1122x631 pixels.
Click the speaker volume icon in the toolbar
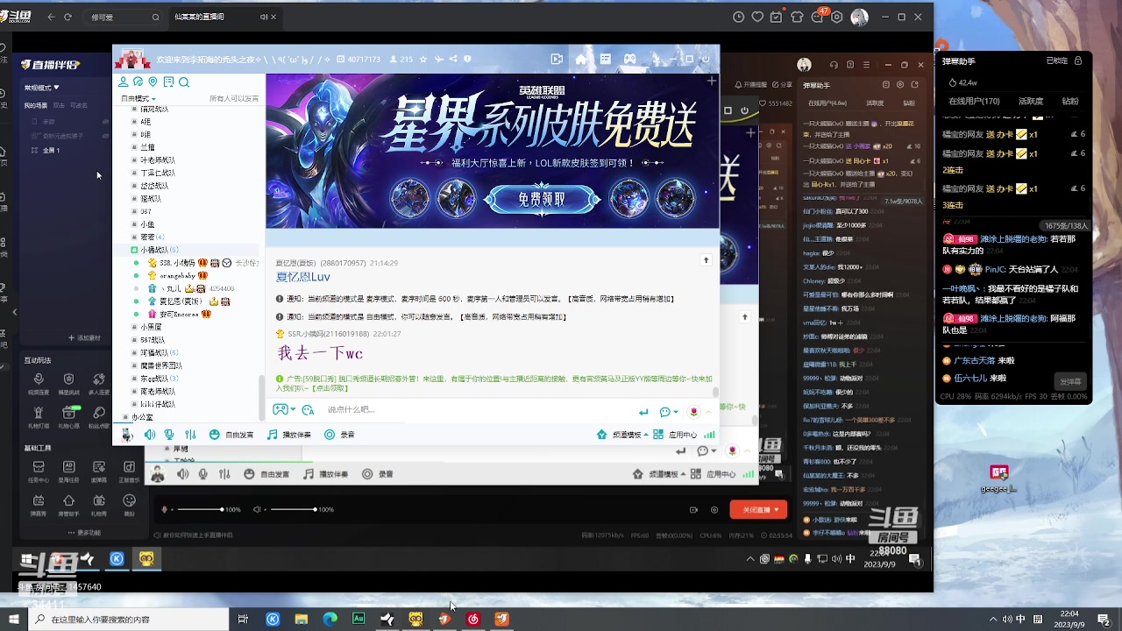click(x=183, y=474)
